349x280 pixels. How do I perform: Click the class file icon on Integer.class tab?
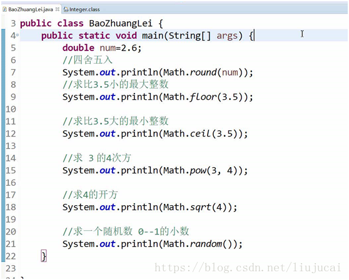[66, 9]
